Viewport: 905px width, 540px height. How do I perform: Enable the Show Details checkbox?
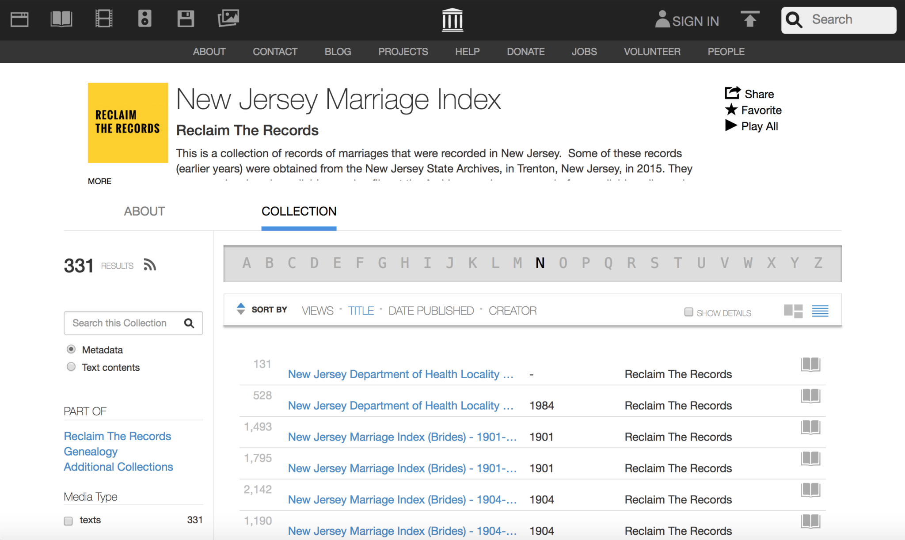pyautogui.click(x=688, y=312)
